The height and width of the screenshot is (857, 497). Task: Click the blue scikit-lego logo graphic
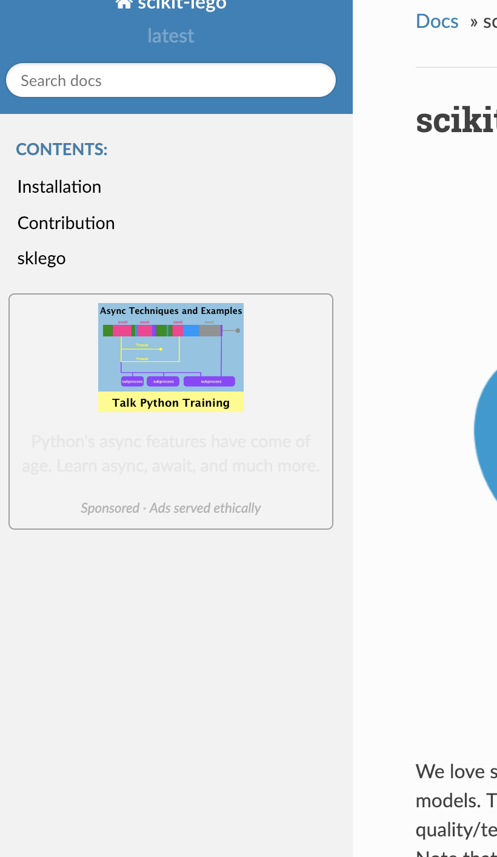[485, 430]
